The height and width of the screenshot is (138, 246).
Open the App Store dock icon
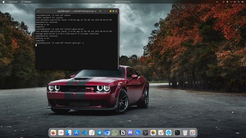(x=76, y=133)
